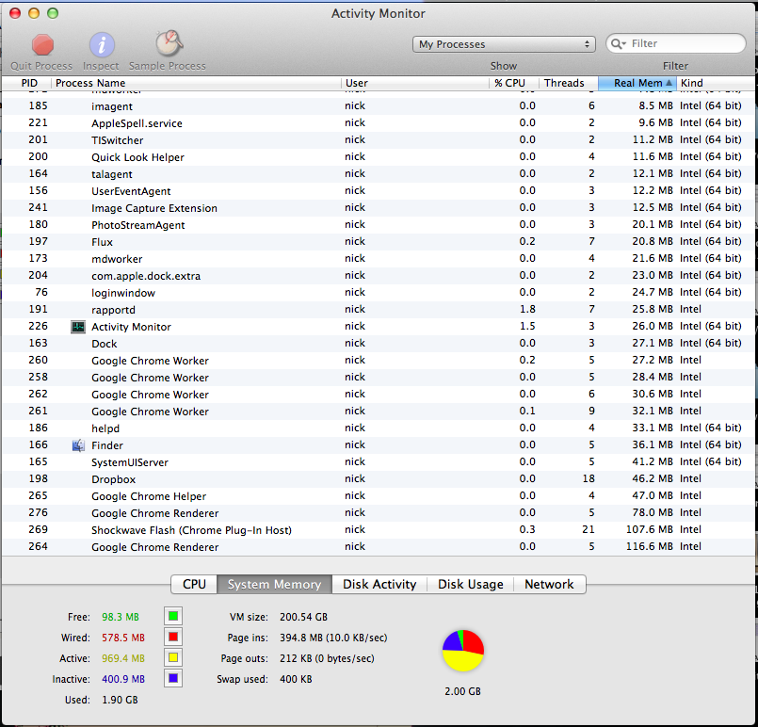Viewport: 758px width, 727px height.
Task: Select the Dropbox process row
Action: click(x=379, y=478)
